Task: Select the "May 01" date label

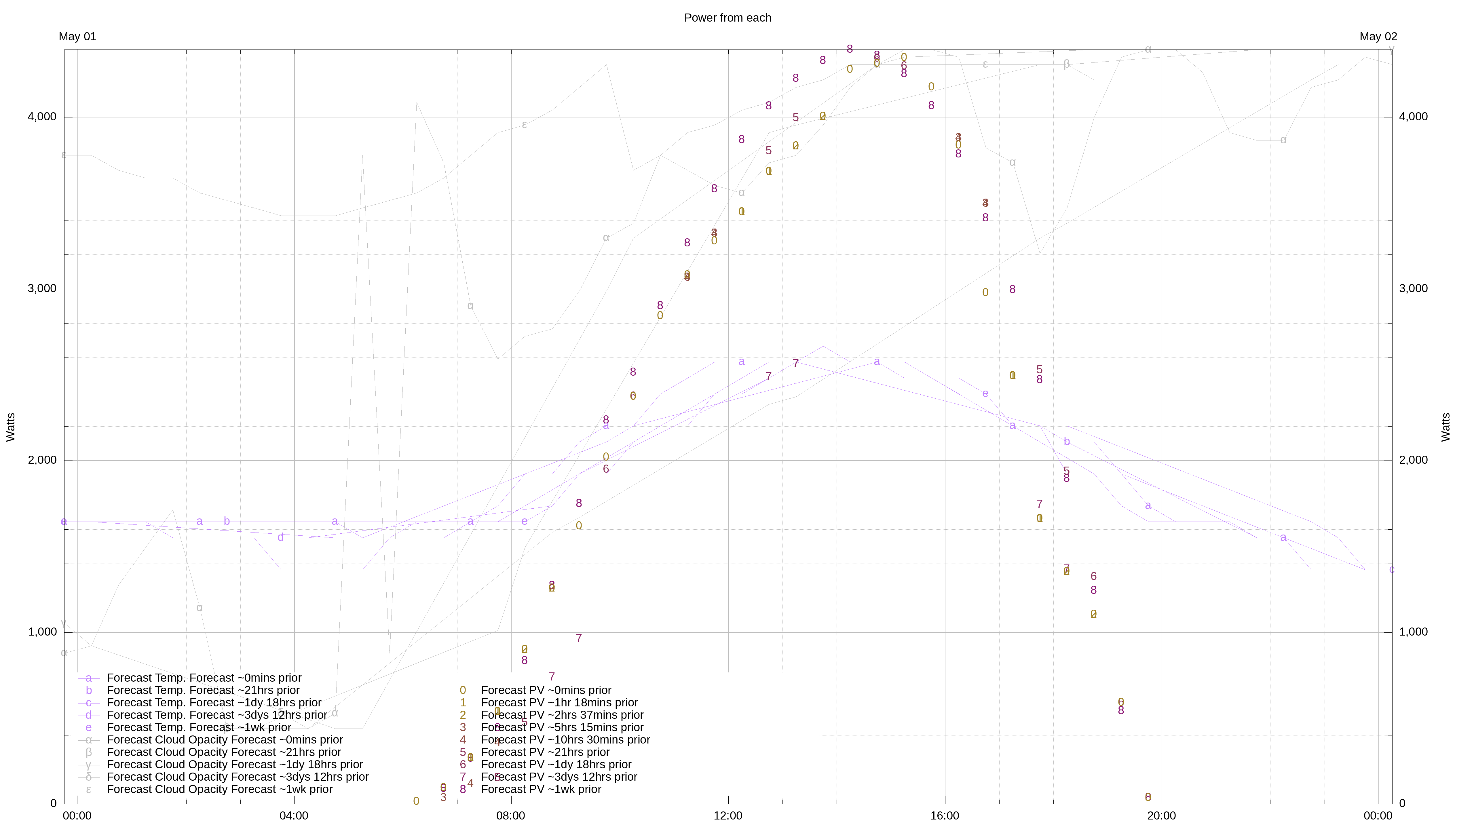Action: click(x=77, y=37)
